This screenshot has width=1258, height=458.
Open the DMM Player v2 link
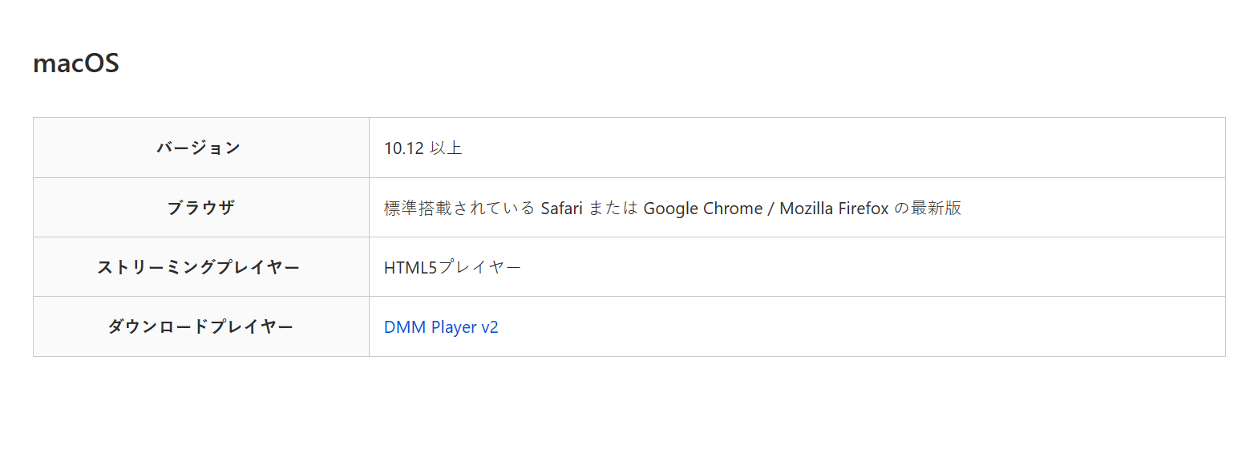440,327
